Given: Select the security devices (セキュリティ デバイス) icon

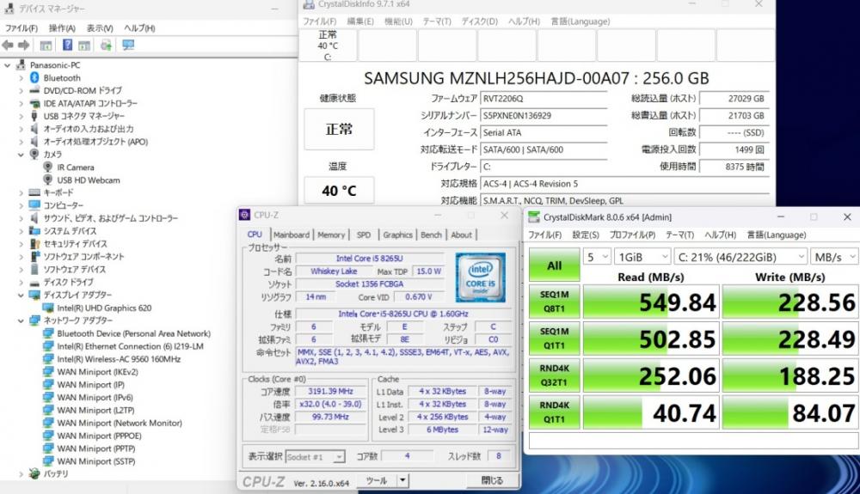Looking at the screenshot, I should (x=34, y=244).
